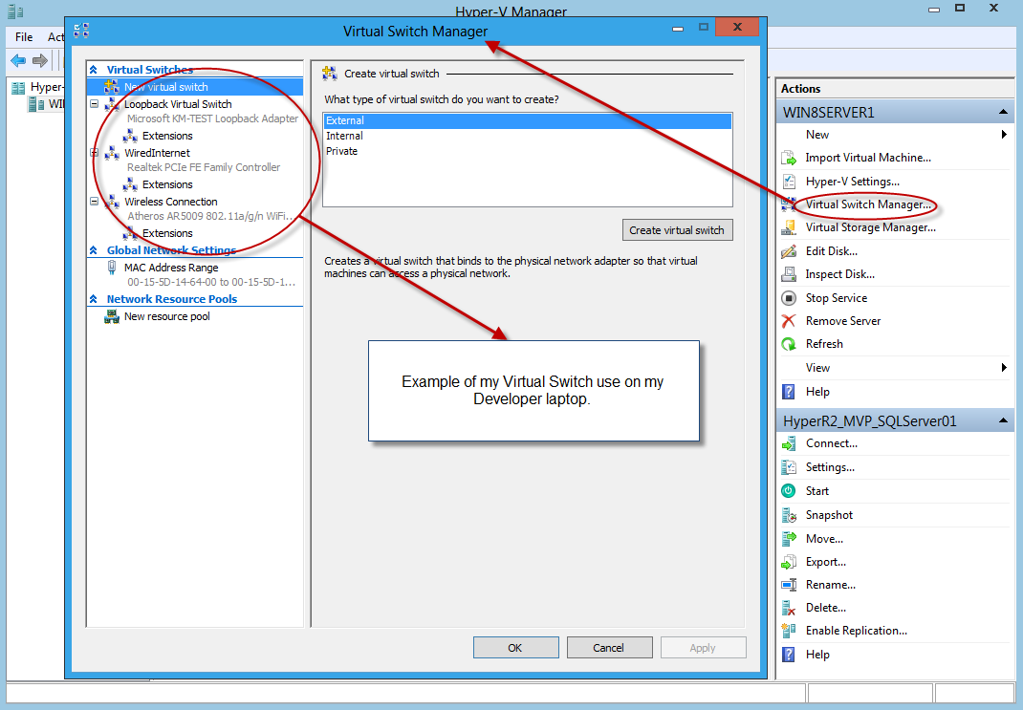Click the Wireless Connection switch icon
Screen dimensions: 1023x710
(x=112, y=203)
